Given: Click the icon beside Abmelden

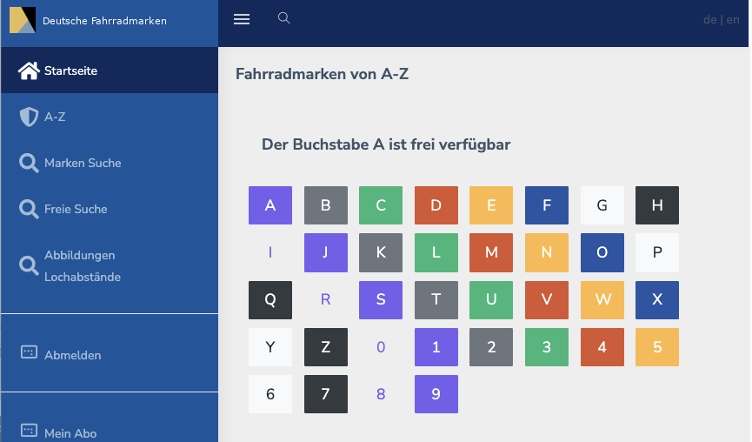Looking at the screenshot, I should click(x=29, y=352).
